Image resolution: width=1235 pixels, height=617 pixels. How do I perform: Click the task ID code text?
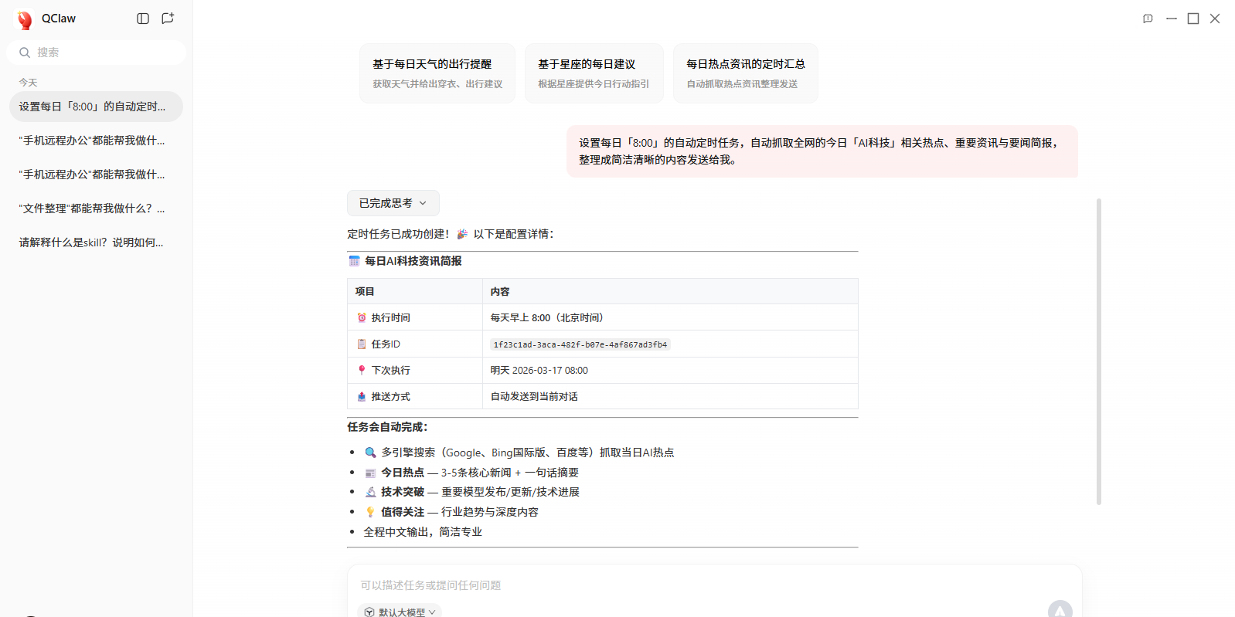[580, 344]
